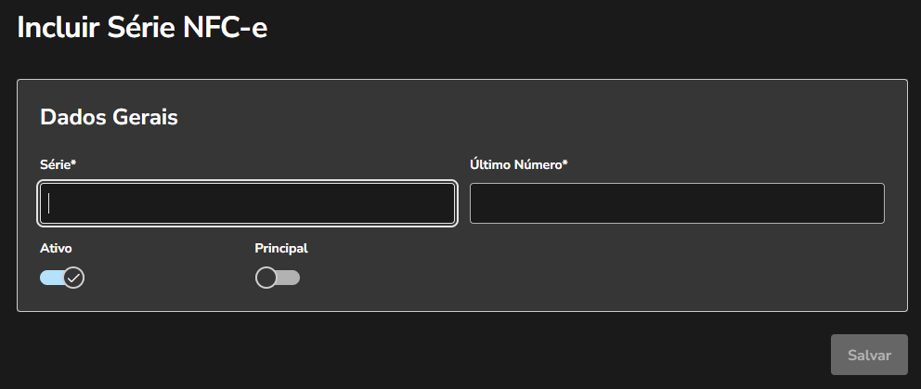Select the Principal label text
Viewport: 921px width, 389px height.
coord(280,248)
